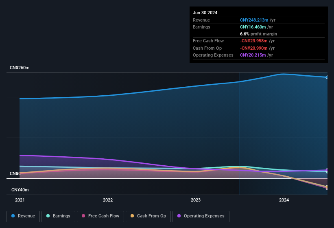The height and width of the screenshot is (228, 334).
Task: Click the CN¥248.213m revenue value
Action: [254, 20]
